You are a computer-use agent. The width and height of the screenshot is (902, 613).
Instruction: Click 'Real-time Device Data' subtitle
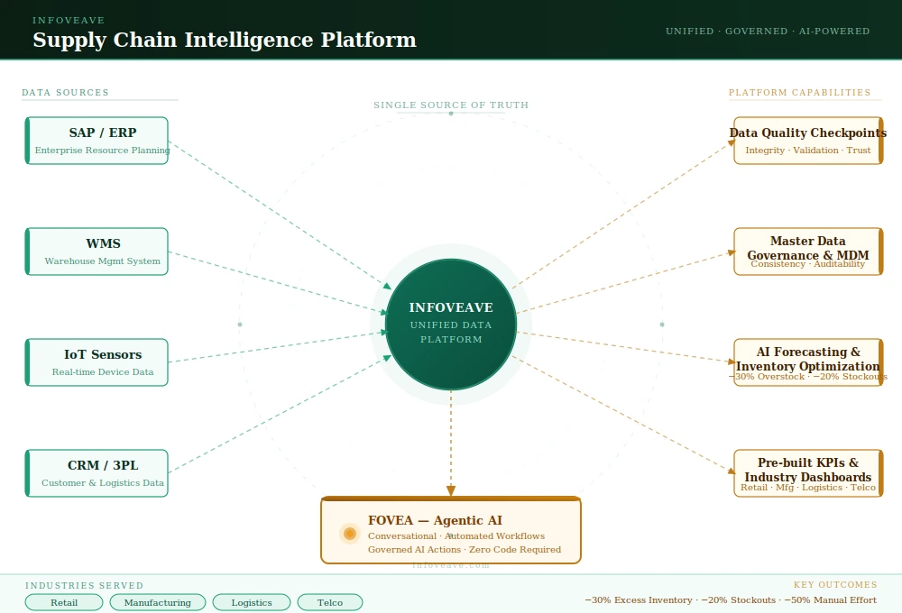(103, 372)
